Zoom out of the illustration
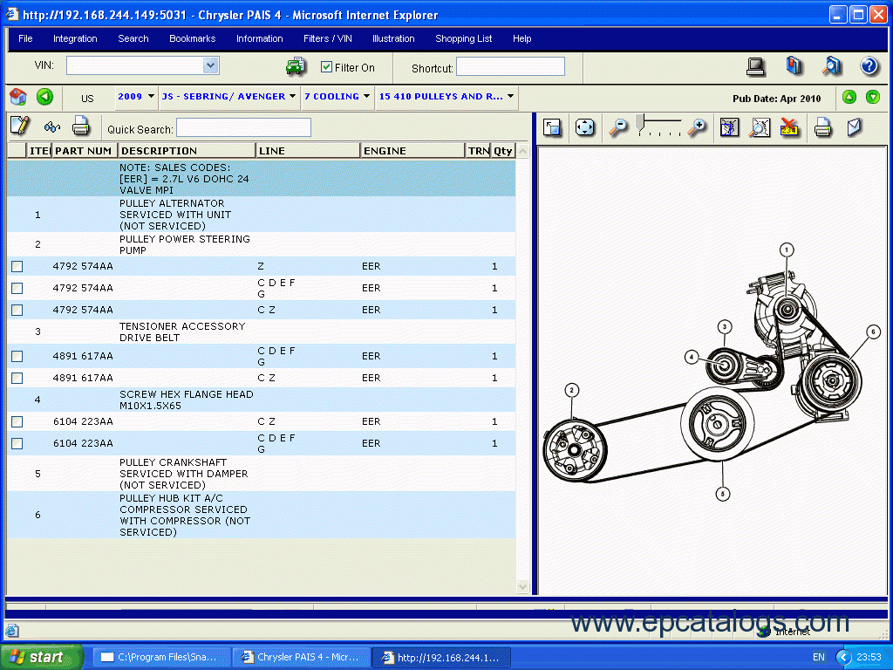 click(618, 127)
